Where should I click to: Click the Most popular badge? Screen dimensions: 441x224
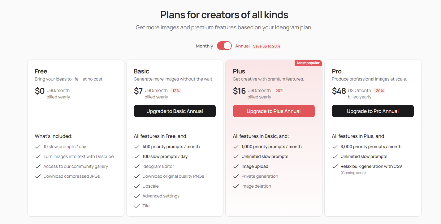(308, 63)
